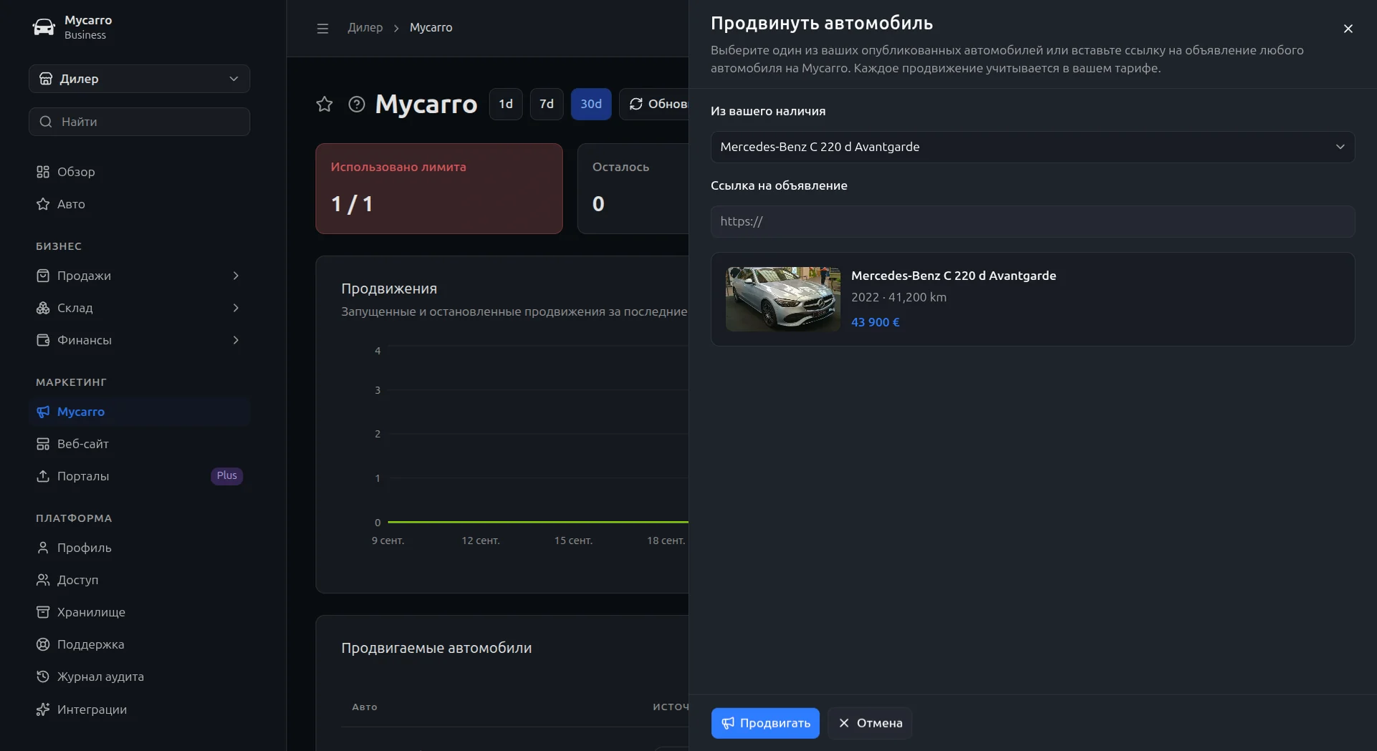Expand the Финансы sidebar section

[x=140, y=340]
